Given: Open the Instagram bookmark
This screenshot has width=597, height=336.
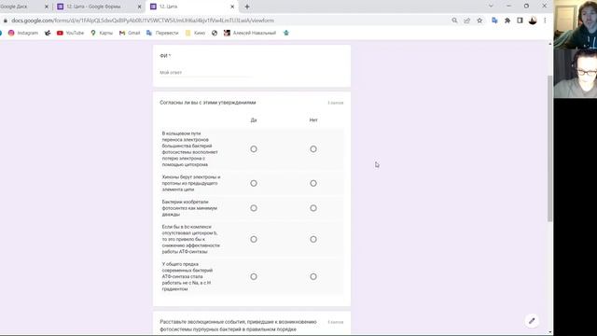Looking at the screenshot, I should (23, 34).
